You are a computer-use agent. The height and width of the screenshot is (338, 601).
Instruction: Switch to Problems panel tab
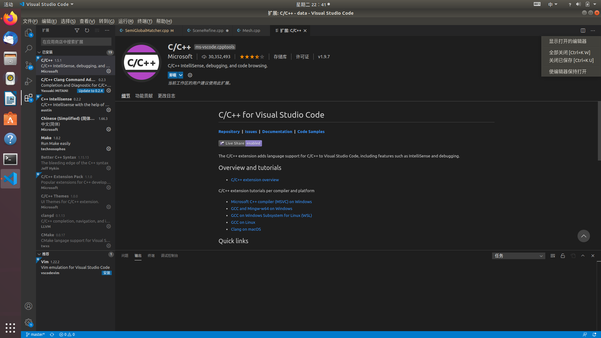[x=125, y=256]
